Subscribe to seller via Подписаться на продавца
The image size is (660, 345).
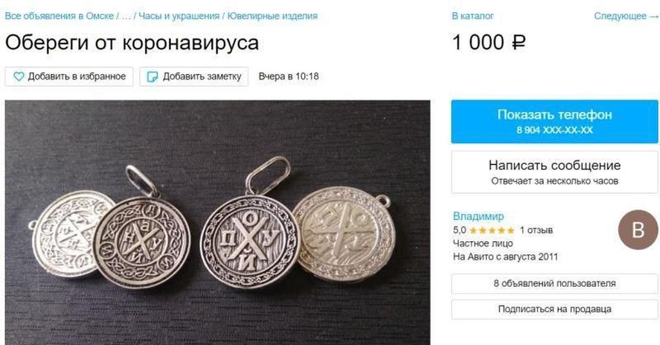[554, 309]
